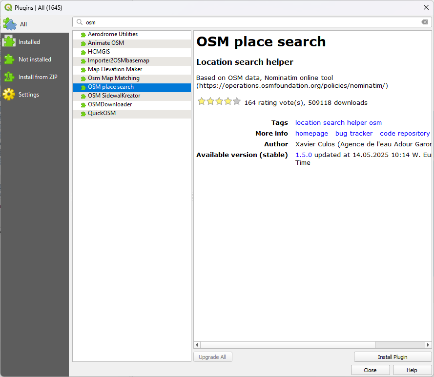Viewport: 434px width, 377px height.
Task: Select Map Elevation Maker in plugin list
Action: (x=115, y=69)
